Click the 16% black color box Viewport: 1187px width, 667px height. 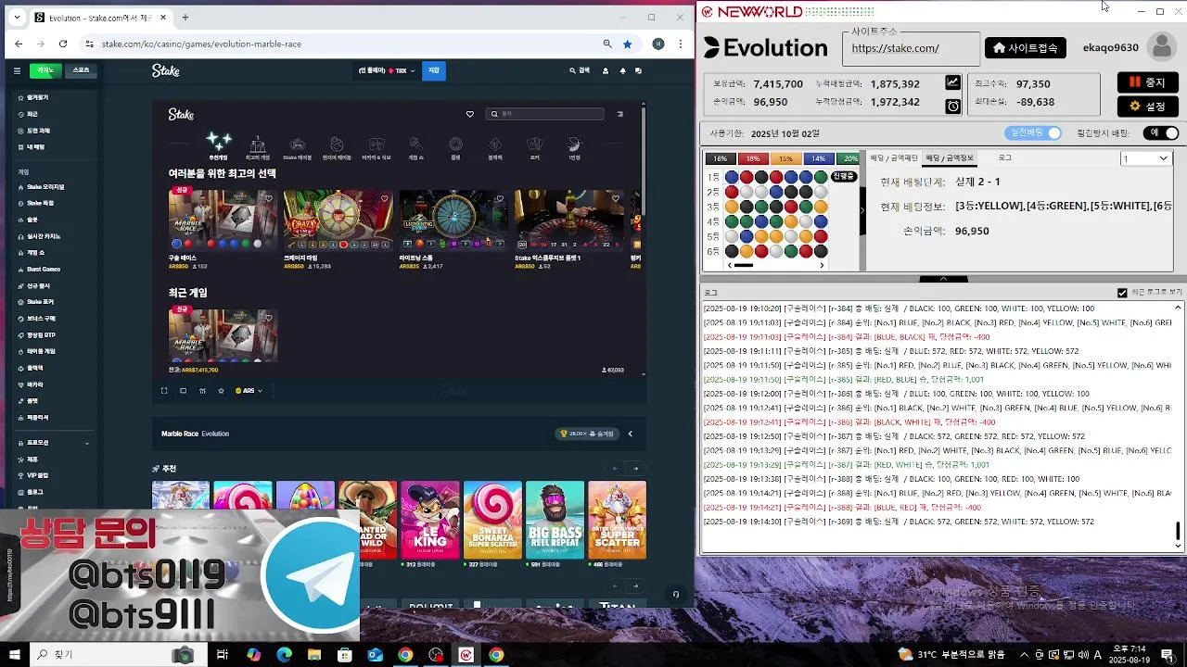click(721, 158)
